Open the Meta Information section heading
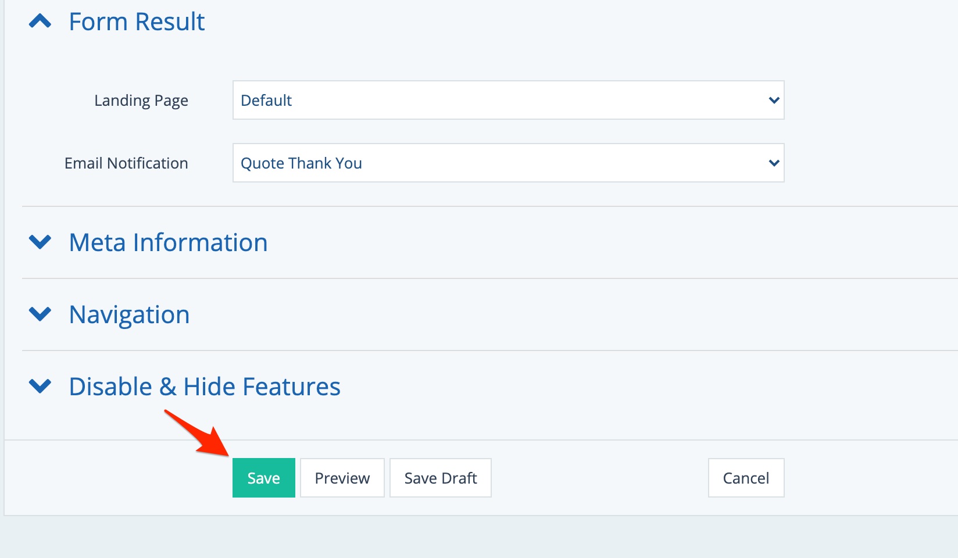Screen dimensions: 958x558 click(x=168, y=242)
